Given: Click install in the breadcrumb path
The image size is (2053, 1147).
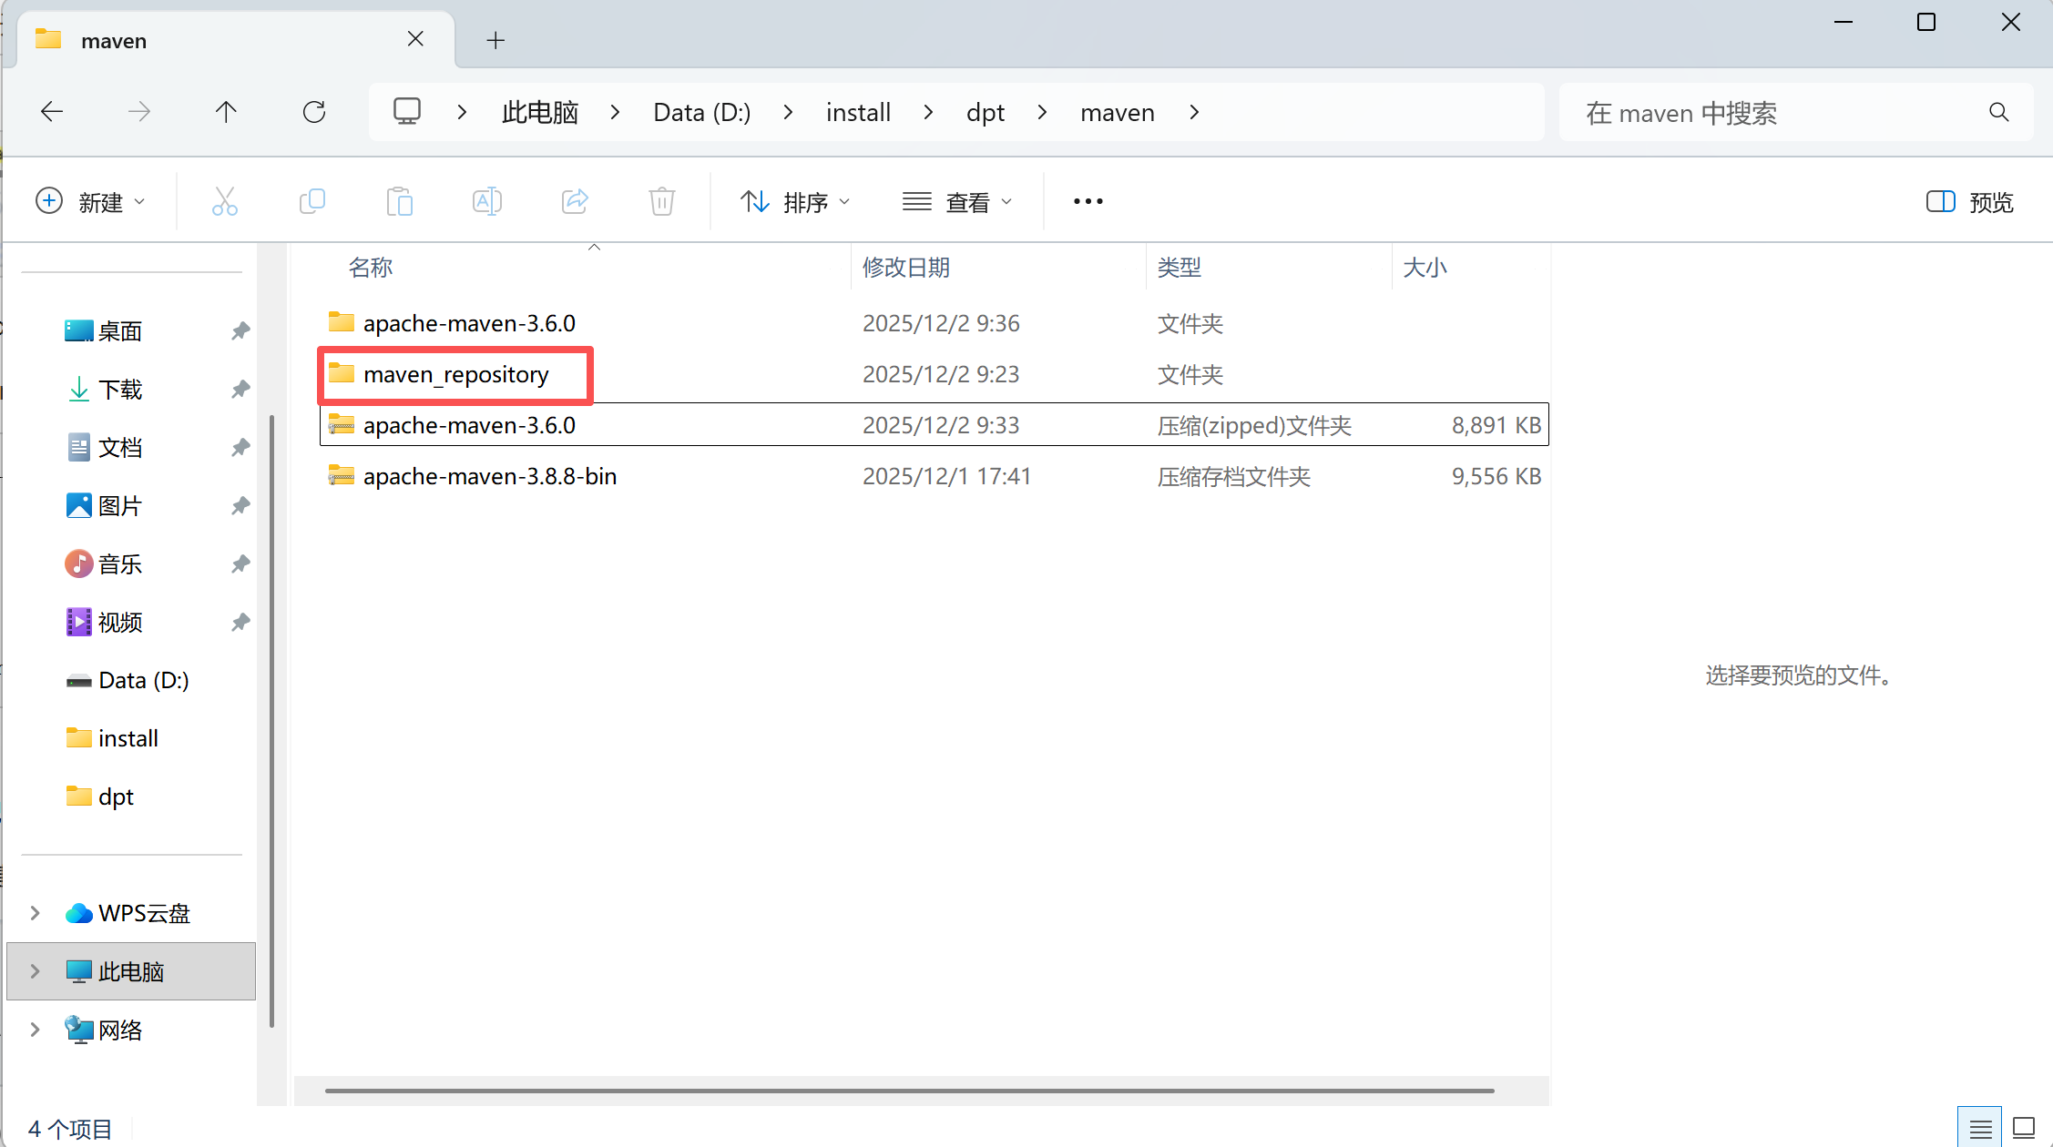Looking at the screenshot, I should point(858,112).
